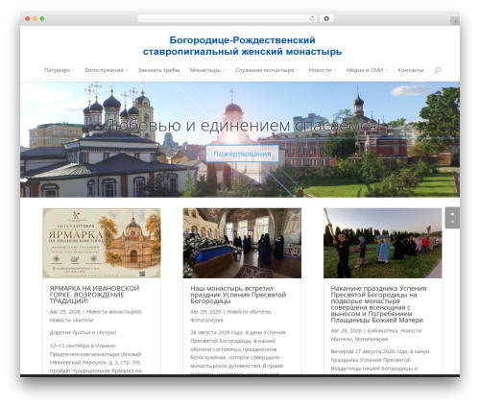Expand the Монастырь dropdown arrow
Image resolution: width=480 pixels, height=406 pixels.
tap(224, 70)
